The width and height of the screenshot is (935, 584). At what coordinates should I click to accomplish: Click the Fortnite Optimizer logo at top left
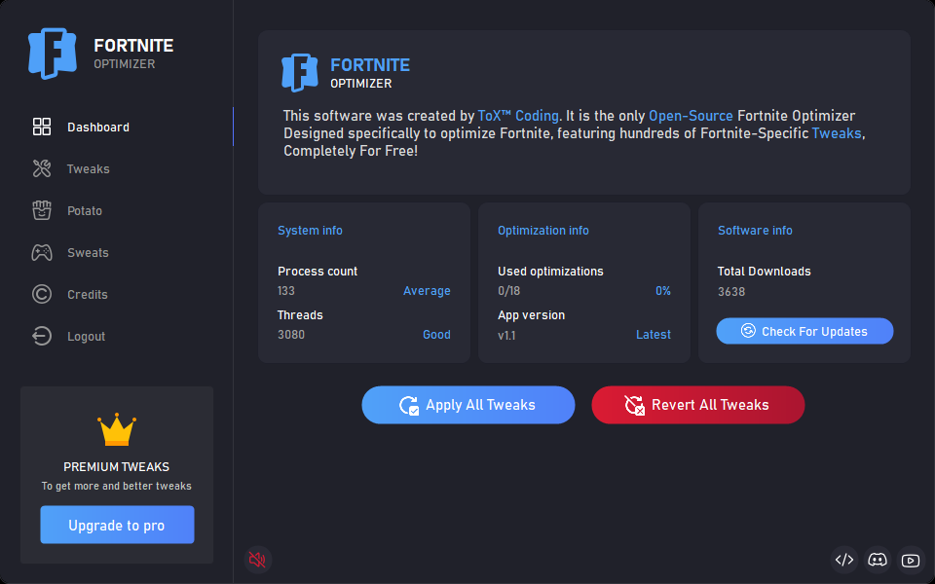[x=53, y=55]
